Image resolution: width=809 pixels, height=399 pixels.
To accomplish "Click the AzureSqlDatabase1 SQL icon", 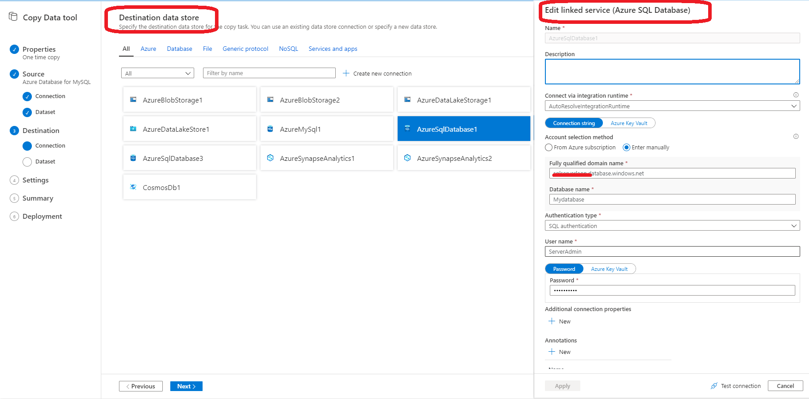I will coord(407,129).
